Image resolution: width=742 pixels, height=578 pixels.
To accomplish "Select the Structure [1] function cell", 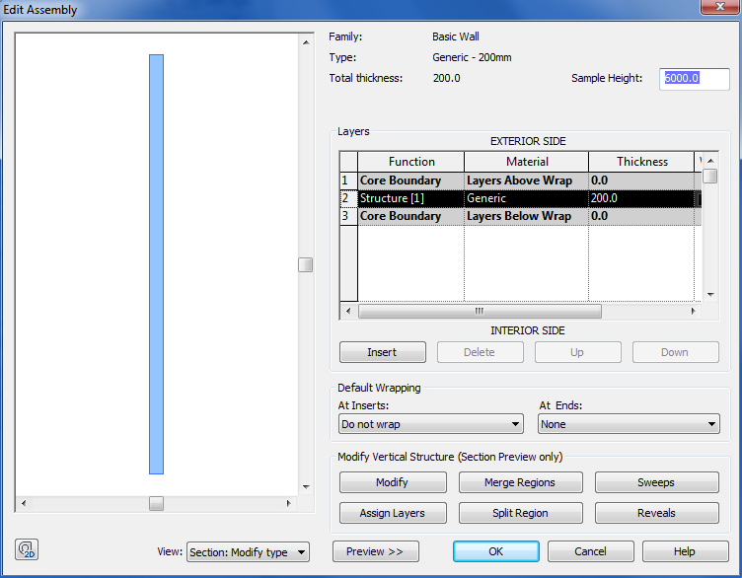I will click(410, 198).
